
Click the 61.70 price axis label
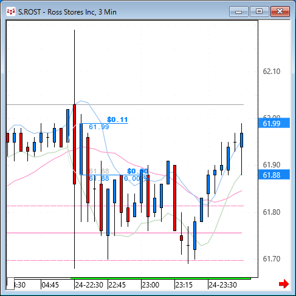click(271, 259)
